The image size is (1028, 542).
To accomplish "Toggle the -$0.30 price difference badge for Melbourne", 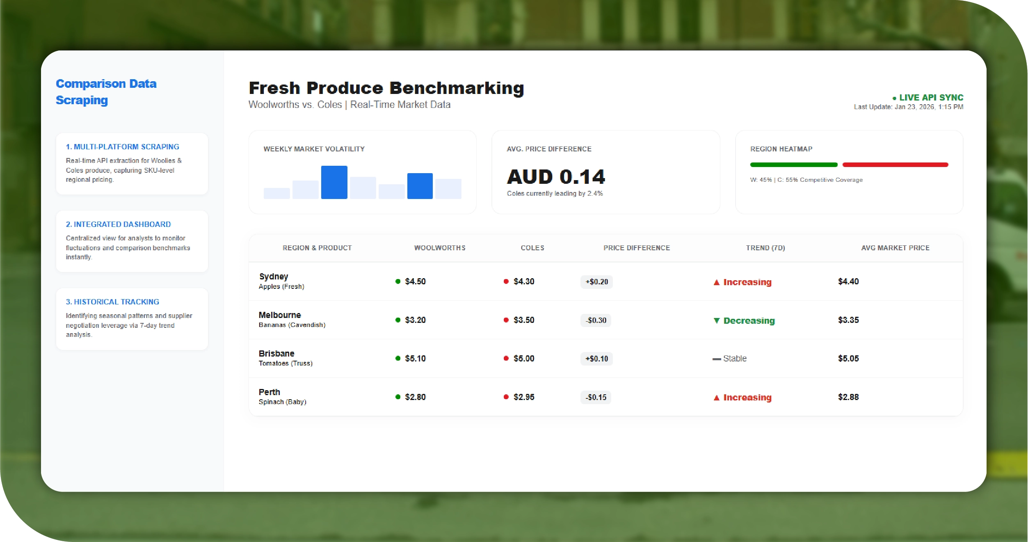I will (596, 320).
